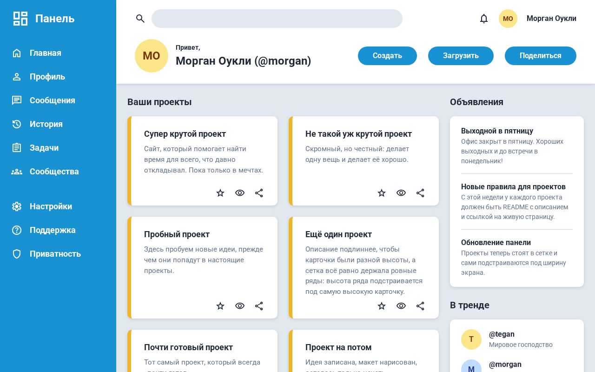Toggle eye icon on Пробный проект
This screenshot has height=372, width=595.
click(240, 306)
